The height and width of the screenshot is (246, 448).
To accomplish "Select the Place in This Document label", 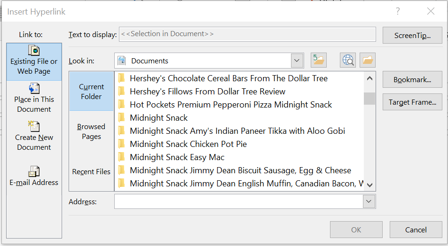I will coord(34,104).
